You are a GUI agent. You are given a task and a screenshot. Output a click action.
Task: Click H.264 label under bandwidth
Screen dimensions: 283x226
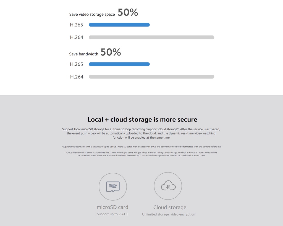tap(77, 77)
